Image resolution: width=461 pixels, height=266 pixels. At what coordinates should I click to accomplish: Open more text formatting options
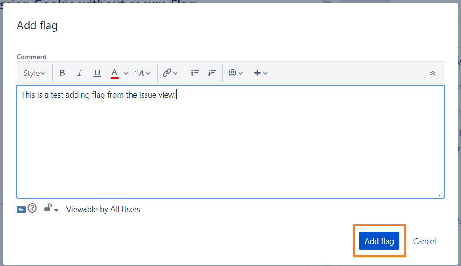[x=143, y=73]
